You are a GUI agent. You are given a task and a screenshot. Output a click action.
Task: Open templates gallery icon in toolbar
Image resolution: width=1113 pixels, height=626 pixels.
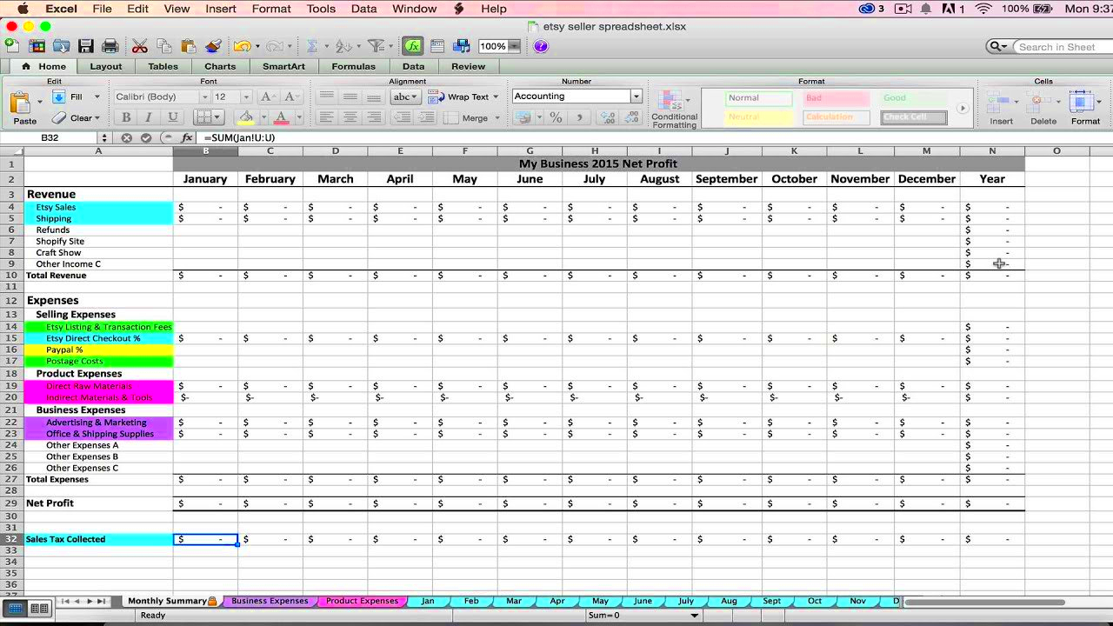tap(37, 46)
